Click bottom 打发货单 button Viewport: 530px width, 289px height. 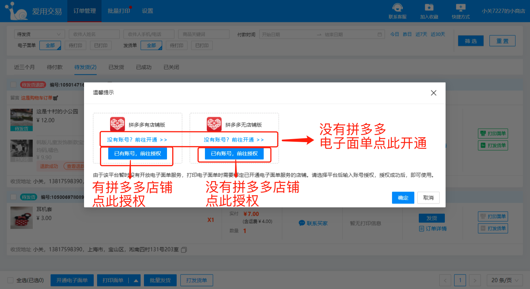pyautogui.click(x=197, y=280)
